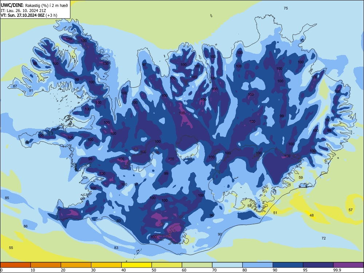Click the map value '87' in the Westfjords

click(15, 86)
